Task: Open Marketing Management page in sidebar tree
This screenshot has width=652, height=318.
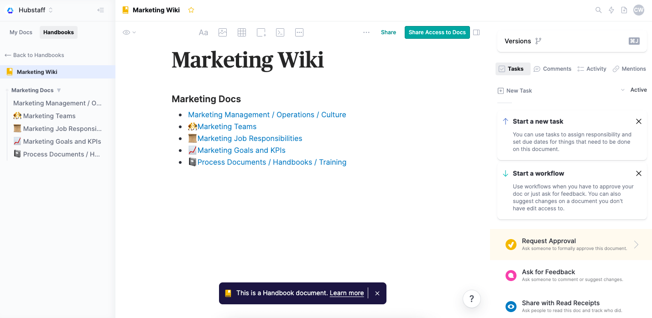Action: click(x=57, y=103)
